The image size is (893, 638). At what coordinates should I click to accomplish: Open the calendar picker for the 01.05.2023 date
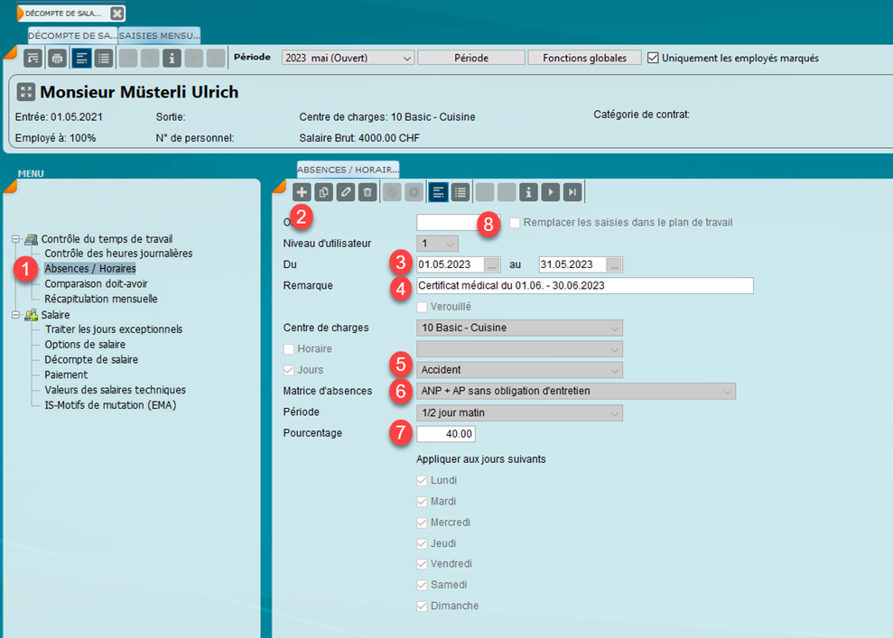(491, 264)
